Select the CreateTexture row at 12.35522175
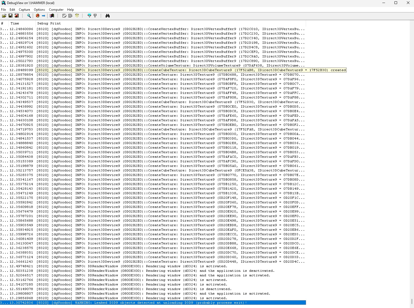 pyautogui.click(x=153, y=198)
